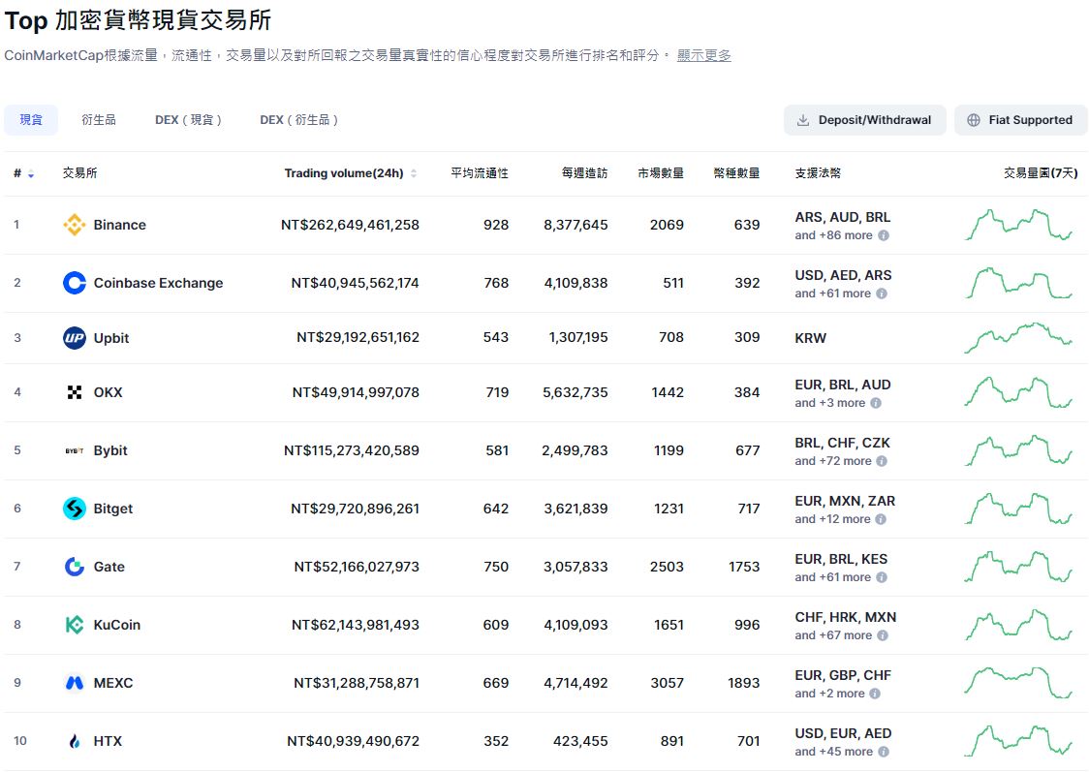Open info icon beside 'and +67 more'

tap(882, 635)
